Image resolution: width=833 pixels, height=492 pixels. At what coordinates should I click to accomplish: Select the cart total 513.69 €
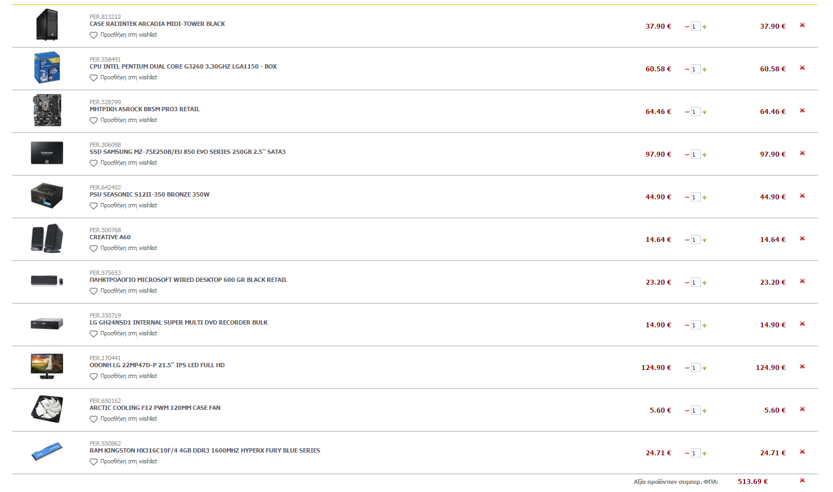click(x=753, y=481)
